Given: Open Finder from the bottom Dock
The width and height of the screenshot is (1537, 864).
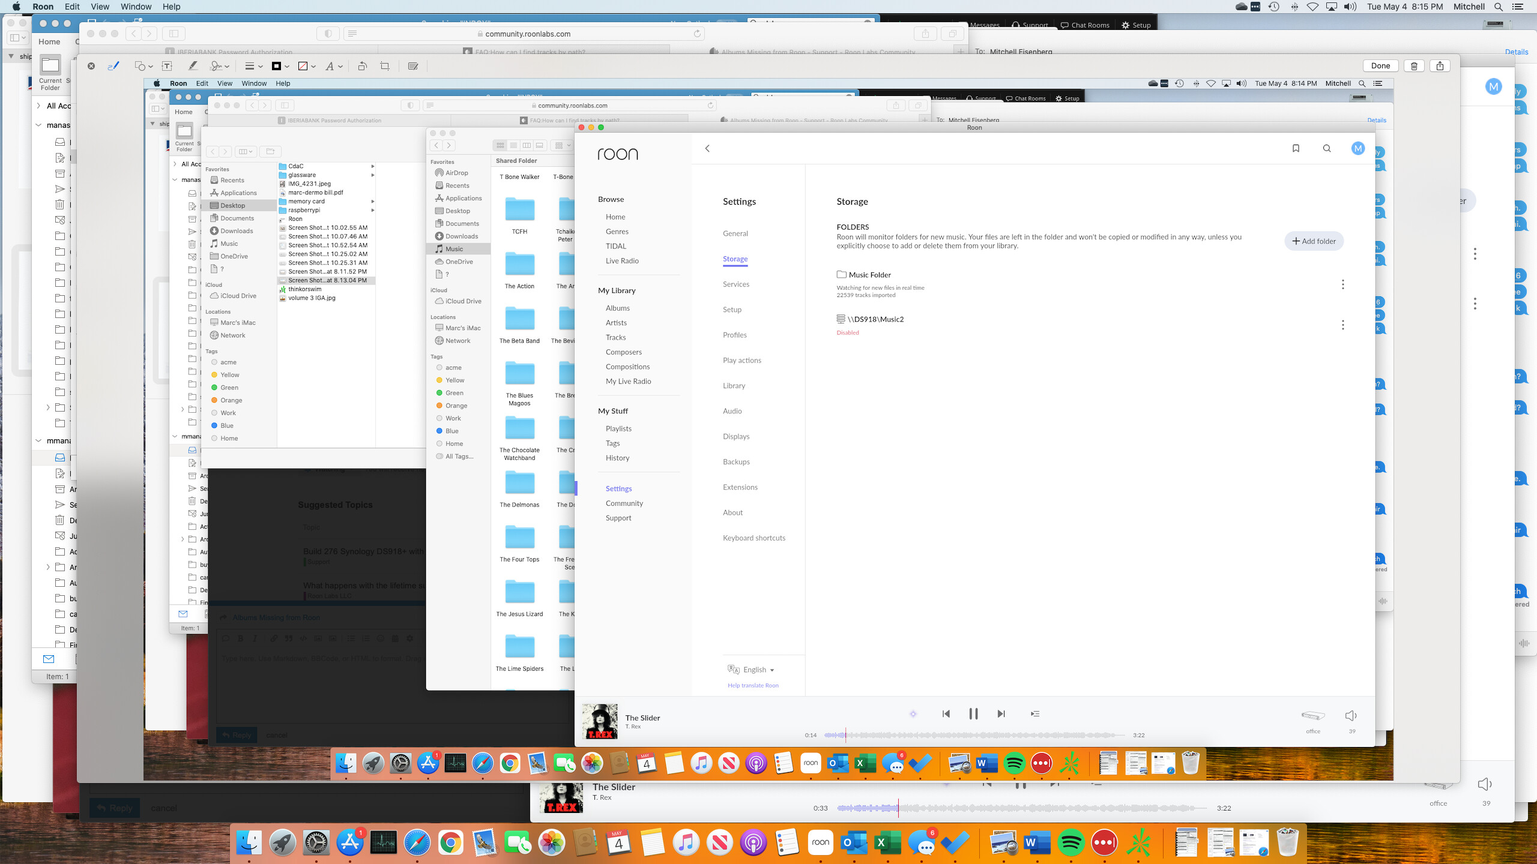Looking at the screenshot, I should click(x=249, y=842).
